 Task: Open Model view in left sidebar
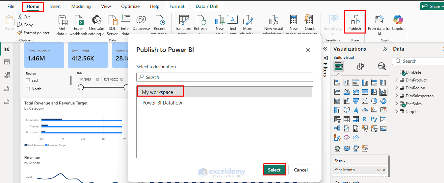point(7,75)
